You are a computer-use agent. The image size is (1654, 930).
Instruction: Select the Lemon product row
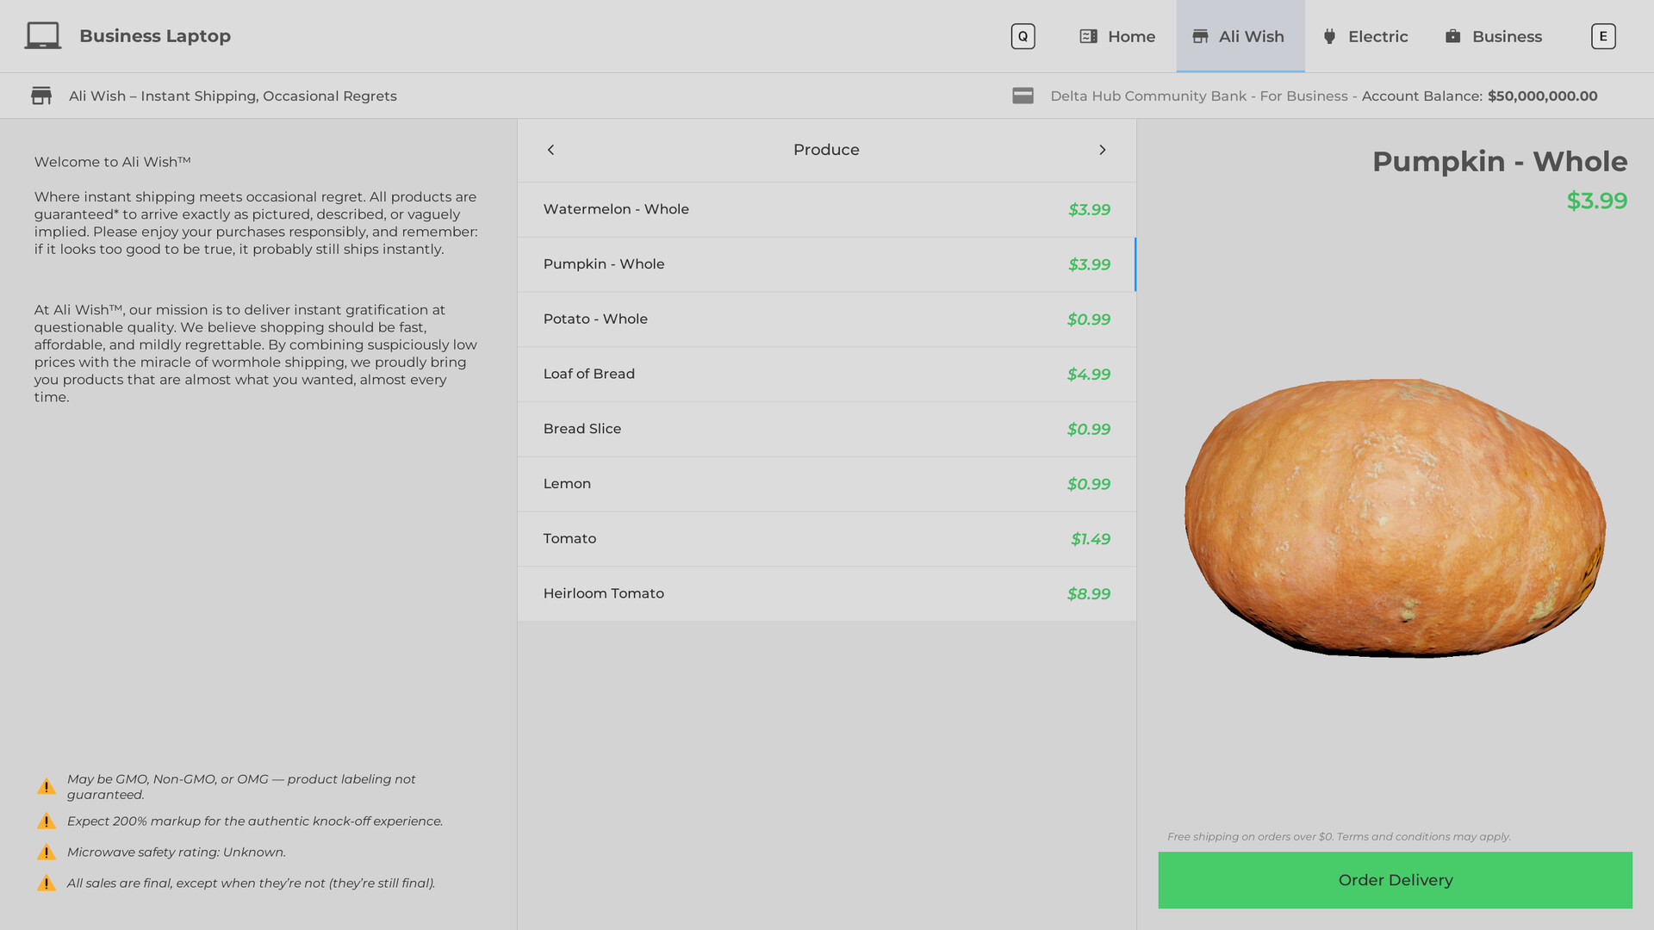[x=826, y=484]
